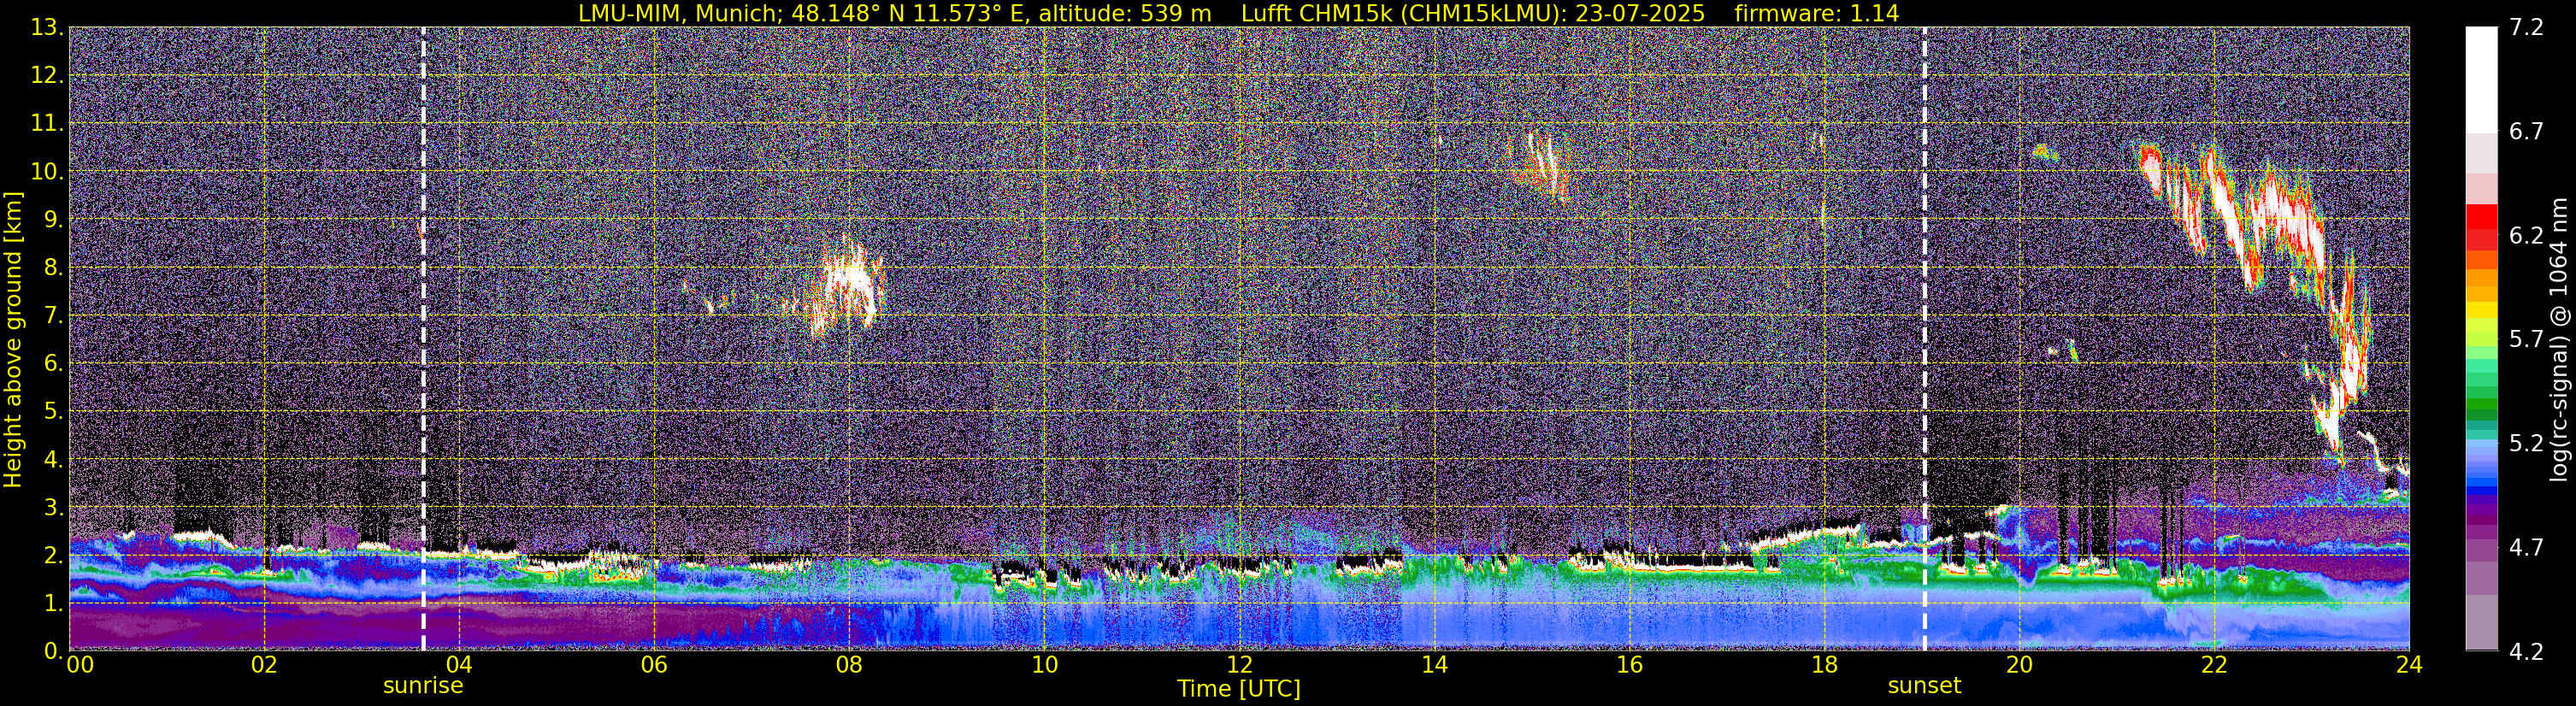Click the '11.' height tick label on y-axis
The height and width of the screenshot is (706, 2576).
click(x=47, y=124)
